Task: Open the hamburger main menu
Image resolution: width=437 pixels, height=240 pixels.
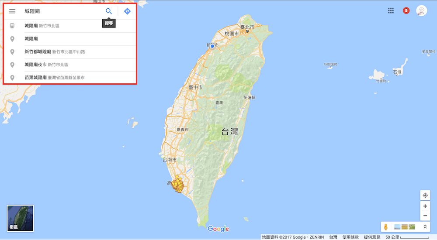Action: (12, 11)
